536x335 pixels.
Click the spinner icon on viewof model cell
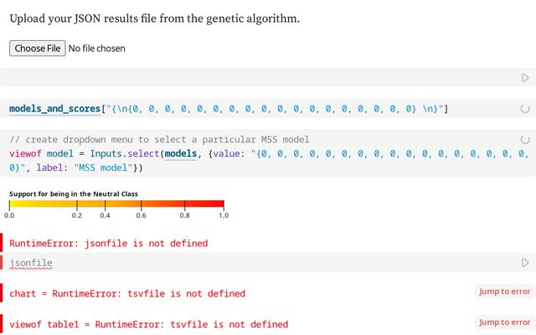pyautogui.click(x=525, y=139)
